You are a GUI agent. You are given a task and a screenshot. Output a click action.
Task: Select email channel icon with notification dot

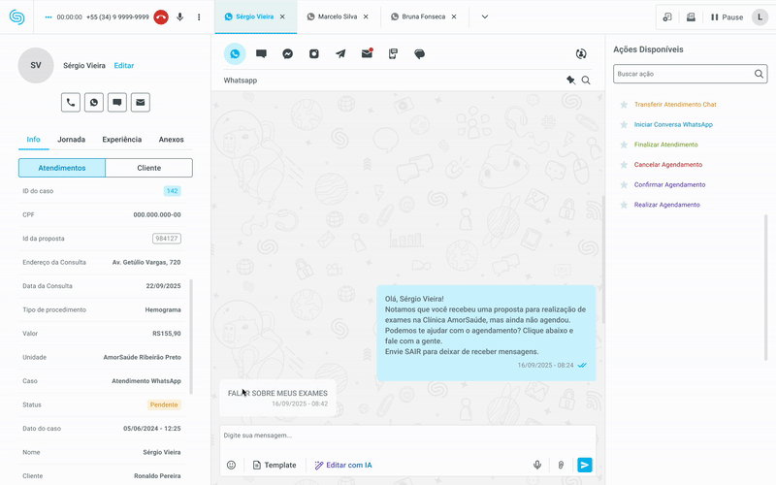(x=367, y=53)
